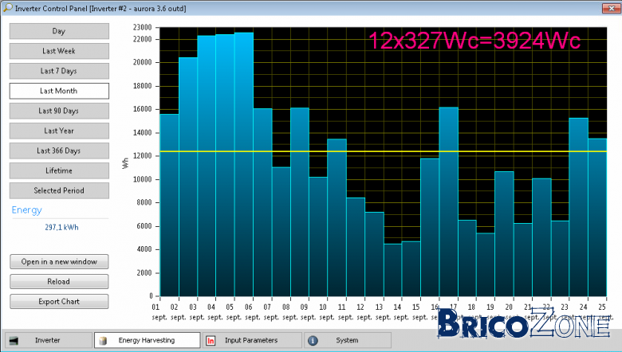Choose the Last 90 Days view

tap(59, 111)
